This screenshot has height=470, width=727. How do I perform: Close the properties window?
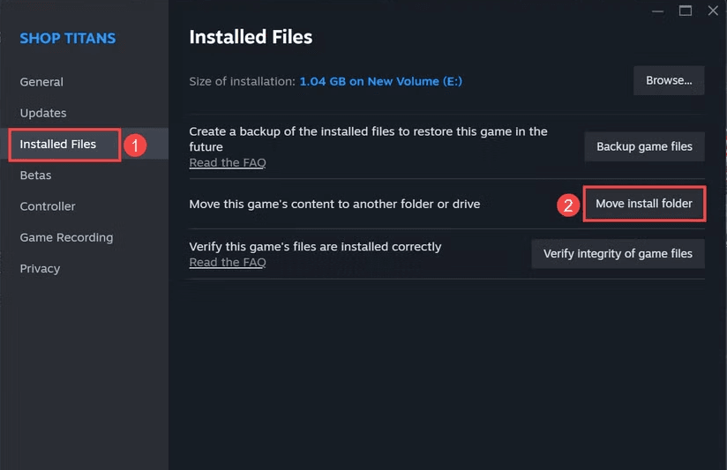click(713, 11)
